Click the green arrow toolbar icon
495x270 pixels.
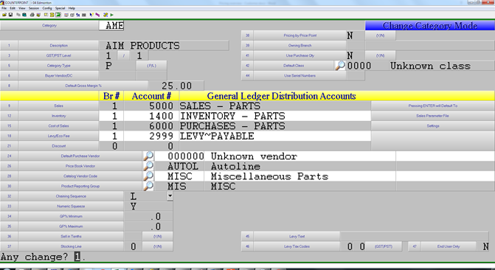(x=58, y=15)
